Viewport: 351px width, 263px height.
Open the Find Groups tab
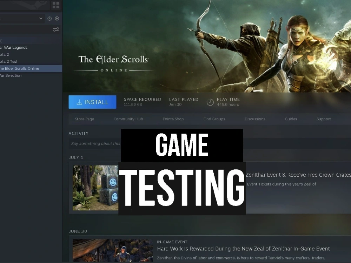[x=214, y=119]
